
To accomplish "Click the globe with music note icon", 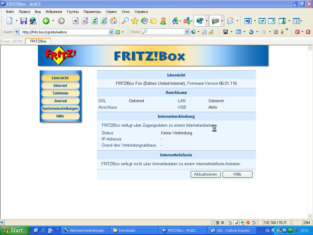I will point(200,21).
